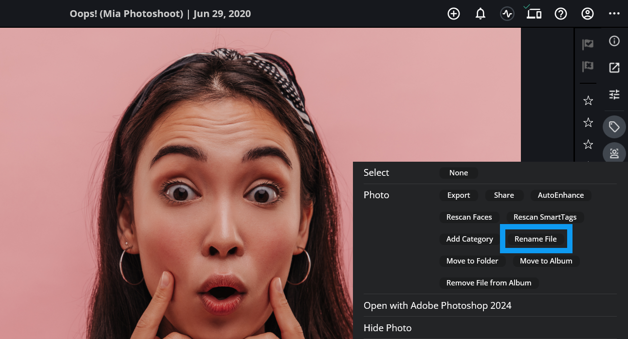The image size is (628, 339).
Task: Click the help question mark icon
Action: click(x=561, y=14)
